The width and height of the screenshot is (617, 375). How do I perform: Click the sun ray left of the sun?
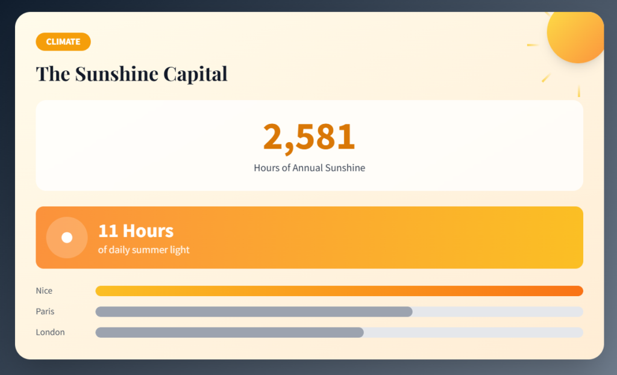coord(533,45)
